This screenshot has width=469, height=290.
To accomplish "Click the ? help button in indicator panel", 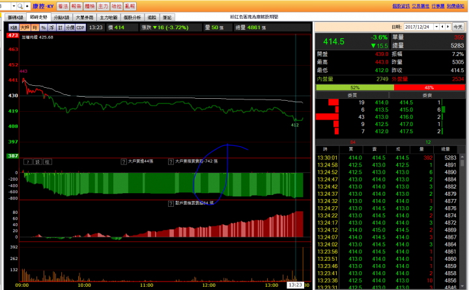I will 28,162.
